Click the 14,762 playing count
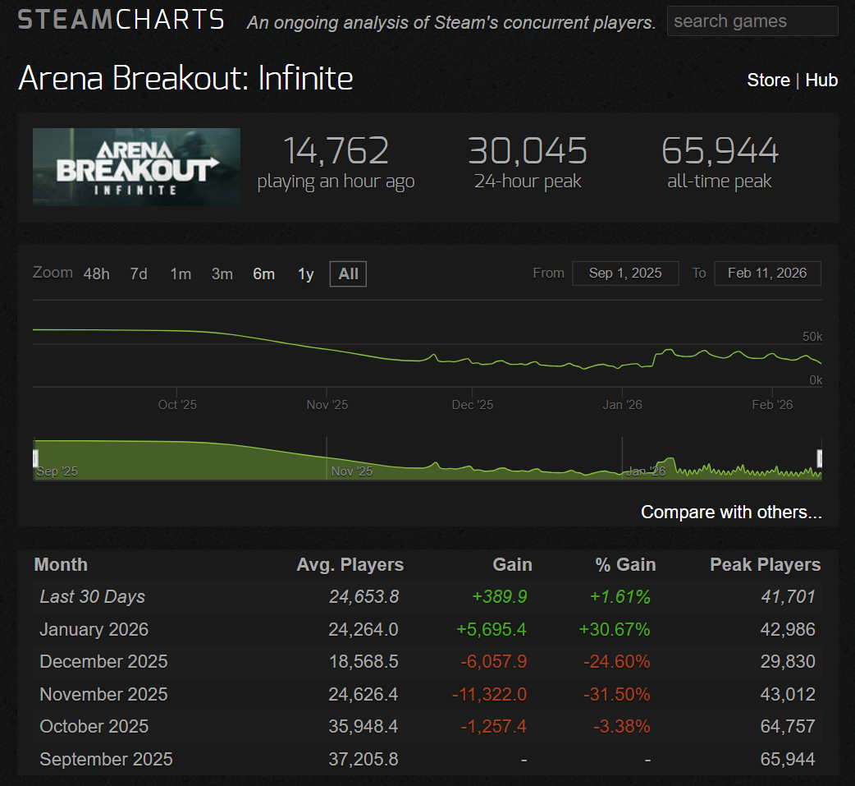Image resolution: width=855 pixels, height=786 pixels. click(336, 150)
